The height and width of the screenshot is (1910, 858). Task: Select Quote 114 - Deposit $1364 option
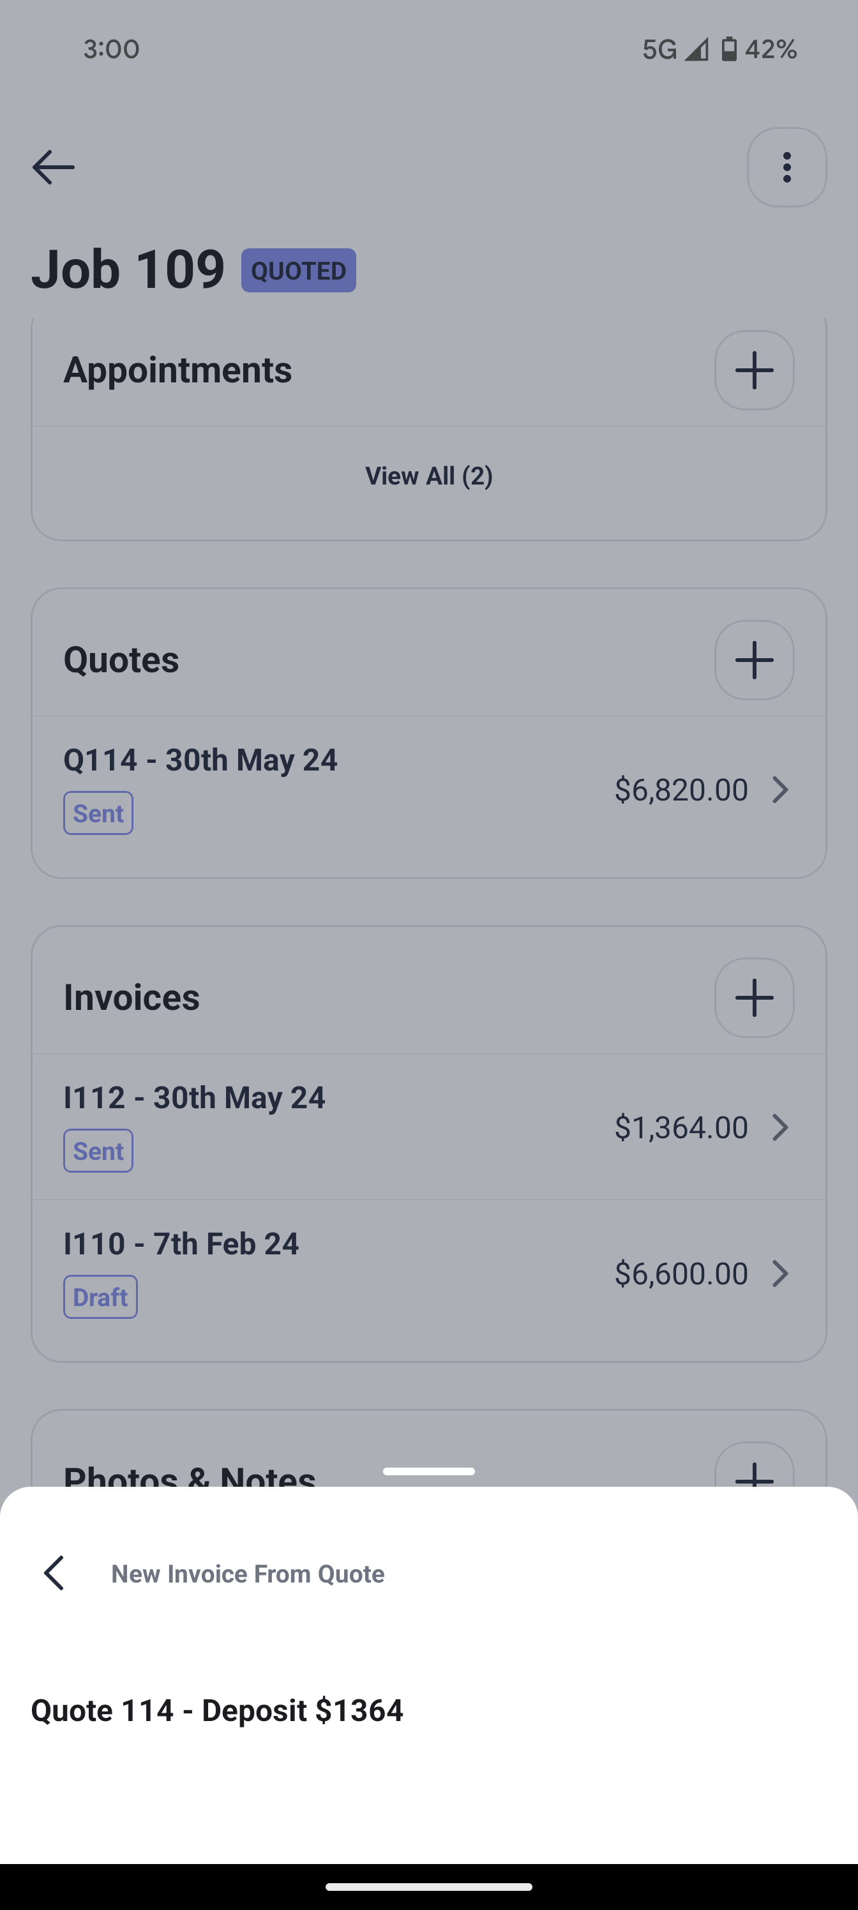pyautogui.click(x=217, y=1710)
